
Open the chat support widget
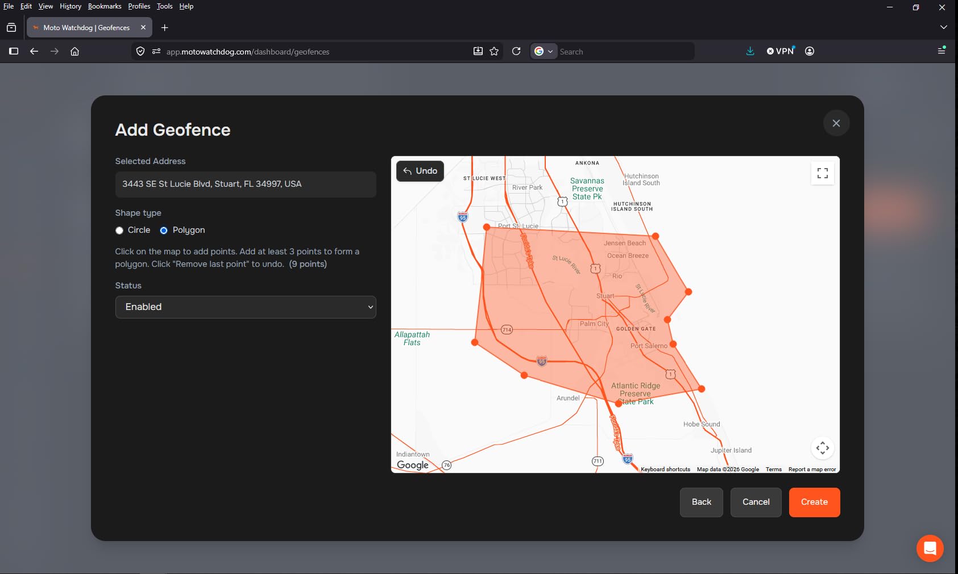click(x=930, y=548)
